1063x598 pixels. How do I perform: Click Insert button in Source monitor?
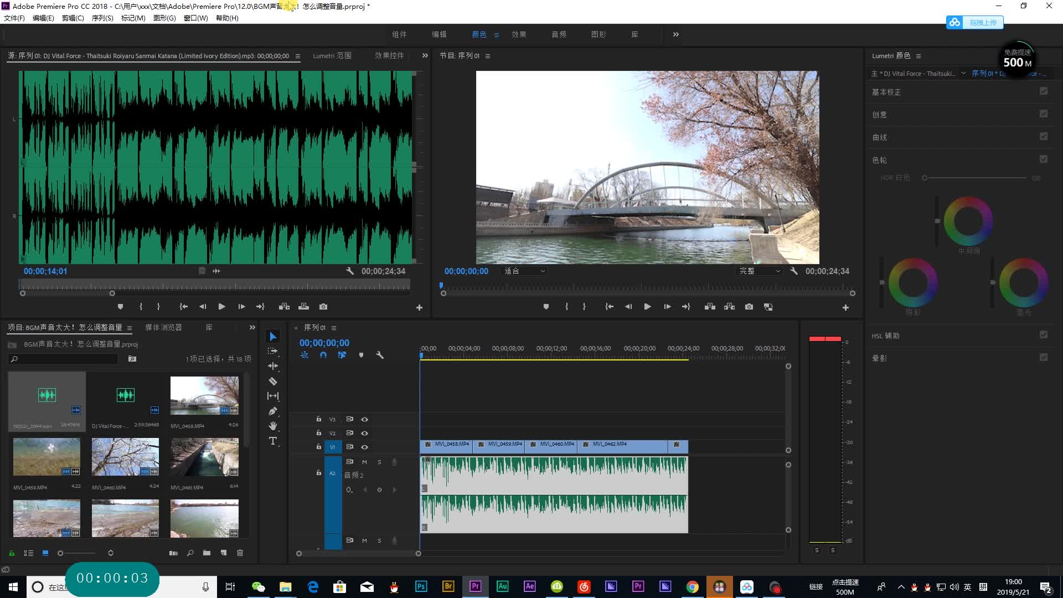pyautogui.click(x=285, y=307)
